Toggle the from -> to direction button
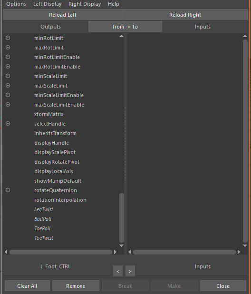251x294 pixels. [125, 27]
